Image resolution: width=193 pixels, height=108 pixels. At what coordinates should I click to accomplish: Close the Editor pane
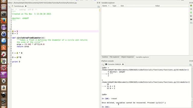100,3
